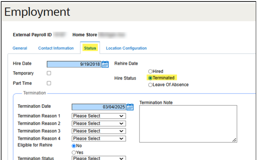Open the Termination Reason 2 dropdown
257x160 pixels.
click(99, 124)
